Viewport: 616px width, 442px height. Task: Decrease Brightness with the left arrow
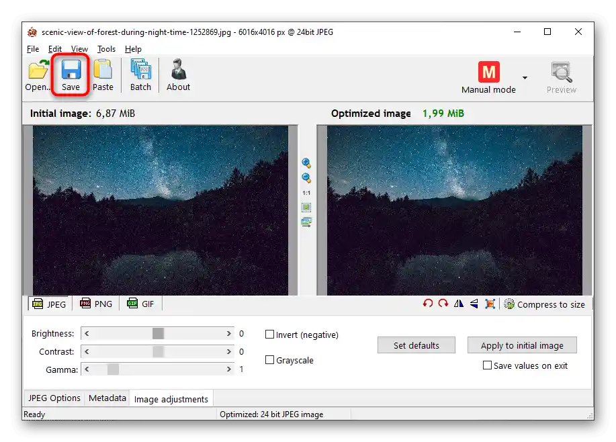[87, 333]
